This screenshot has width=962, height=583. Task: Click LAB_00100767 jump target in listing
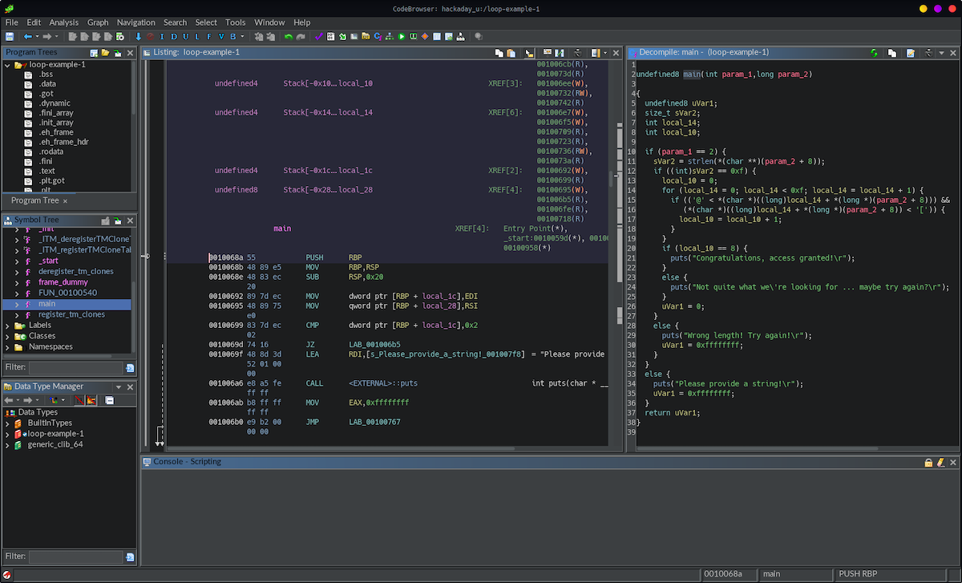coord(374,421)
